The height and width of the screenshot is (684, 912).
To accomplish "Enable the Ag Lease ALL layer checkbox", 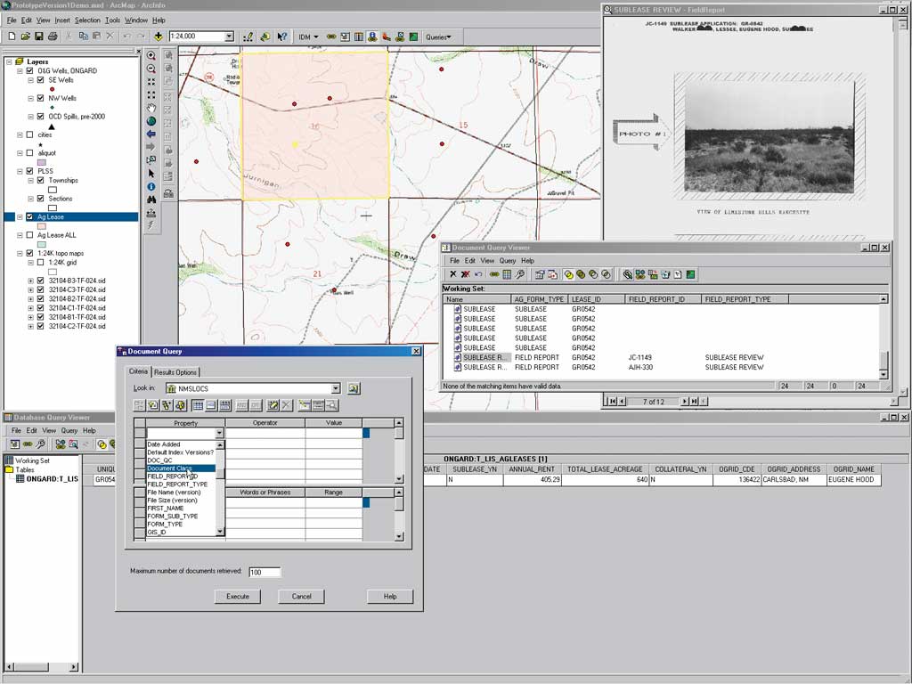I will 29,235.
